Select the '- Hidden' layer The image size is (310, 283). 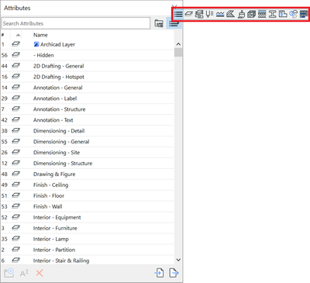(88, 55)
